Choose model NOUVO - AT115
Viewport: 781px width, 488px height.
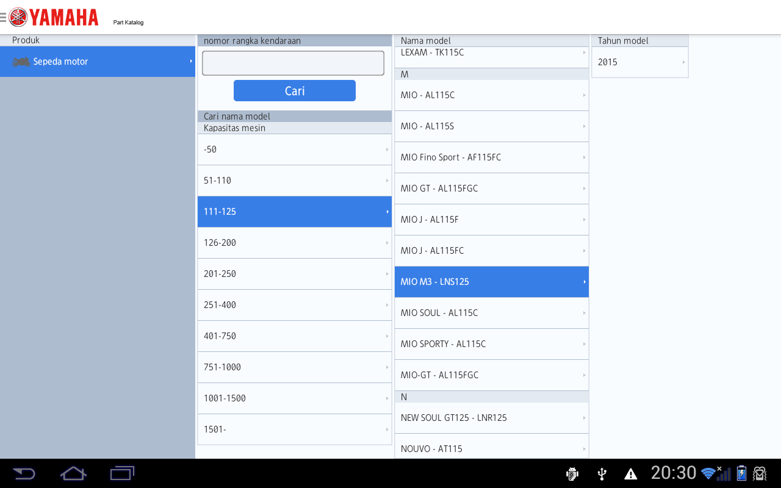point(492,446)
